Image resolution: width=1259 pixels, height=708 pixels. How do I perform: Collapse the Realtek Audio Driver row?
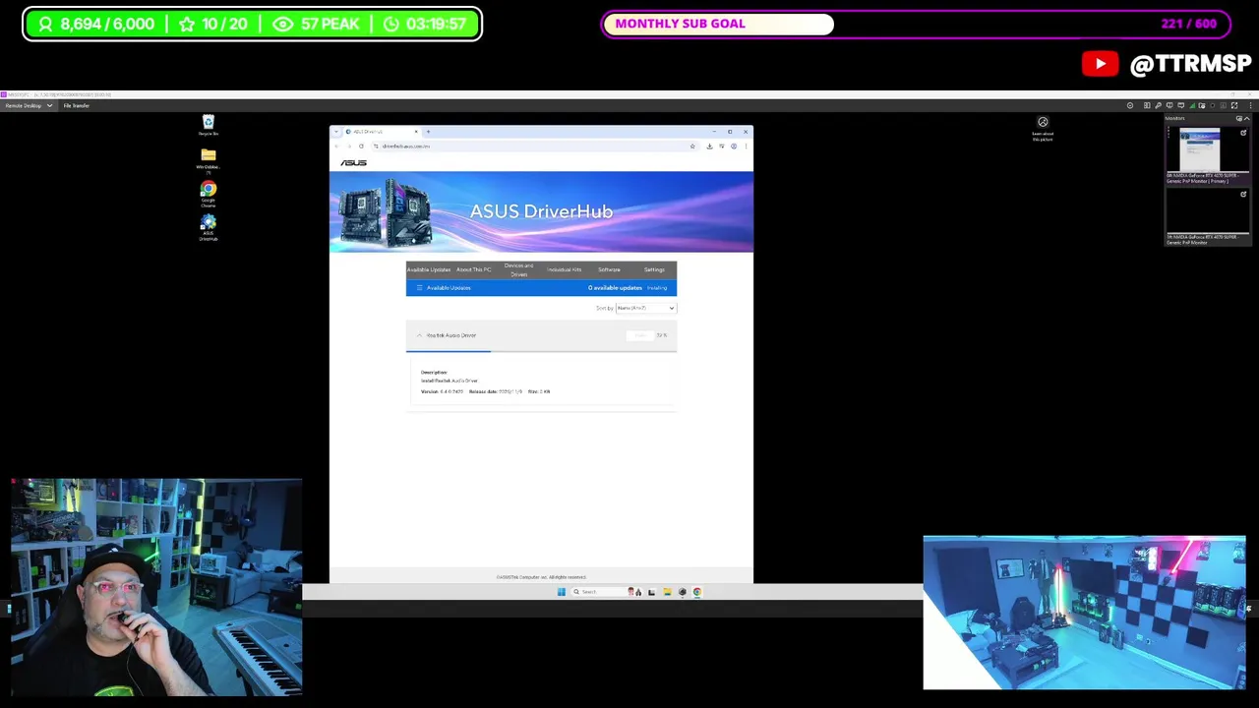[x=419, y=335]
